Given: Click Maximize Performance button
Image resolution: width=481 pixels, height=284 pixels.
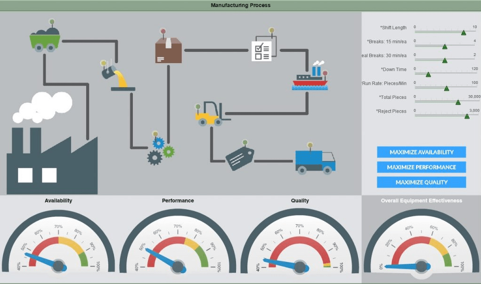Looking at the screenshot, I should tap(422, 167).
